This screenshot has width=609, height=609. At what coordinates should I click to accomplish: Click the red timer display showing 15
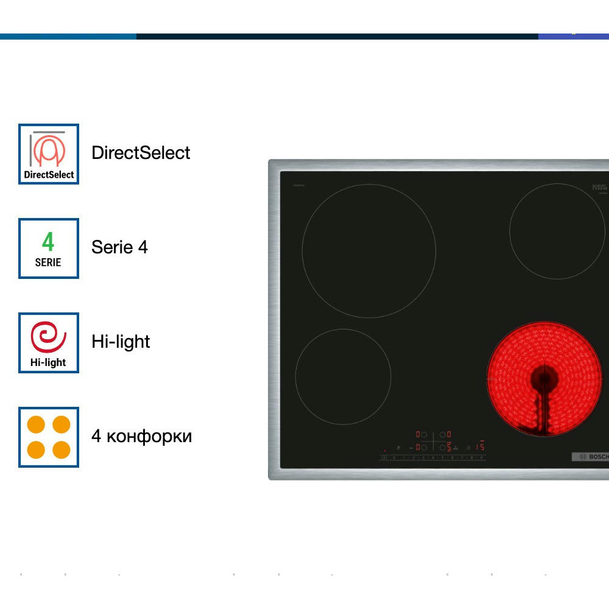pyautogui.click(x=480, y=447)
